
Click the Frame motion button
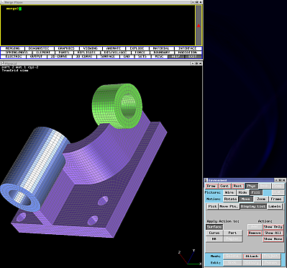(x=276, y=199)
